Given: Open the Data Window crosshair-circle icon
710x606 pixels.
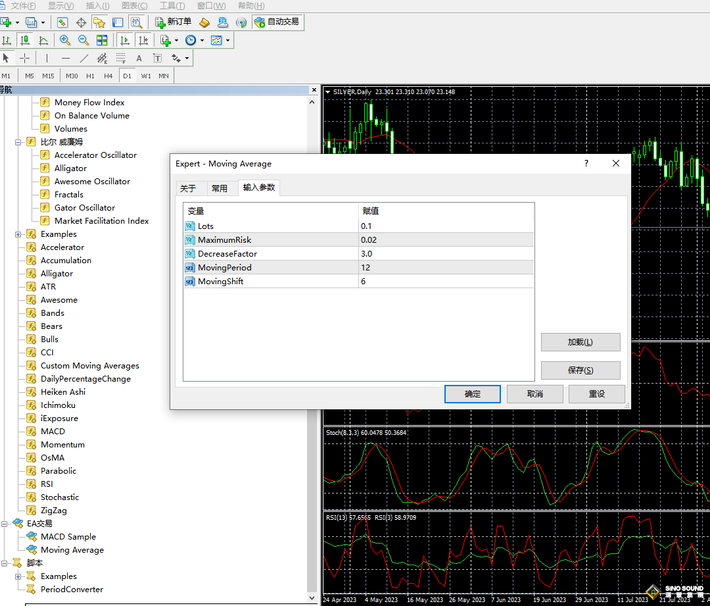Looking at the screenshot, I should [x=81, y=22].
